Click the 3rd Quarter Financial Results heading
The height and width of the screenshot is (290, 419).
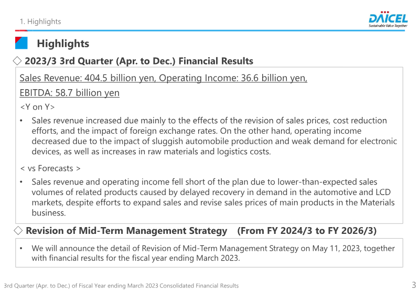tap(139, 61)
